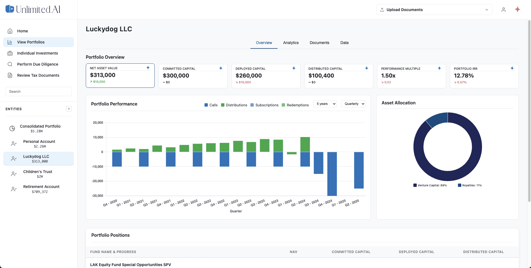The image size is (531, 268).
Task: Open the Net Asset Value card
Action: click(x=120, y=76)
